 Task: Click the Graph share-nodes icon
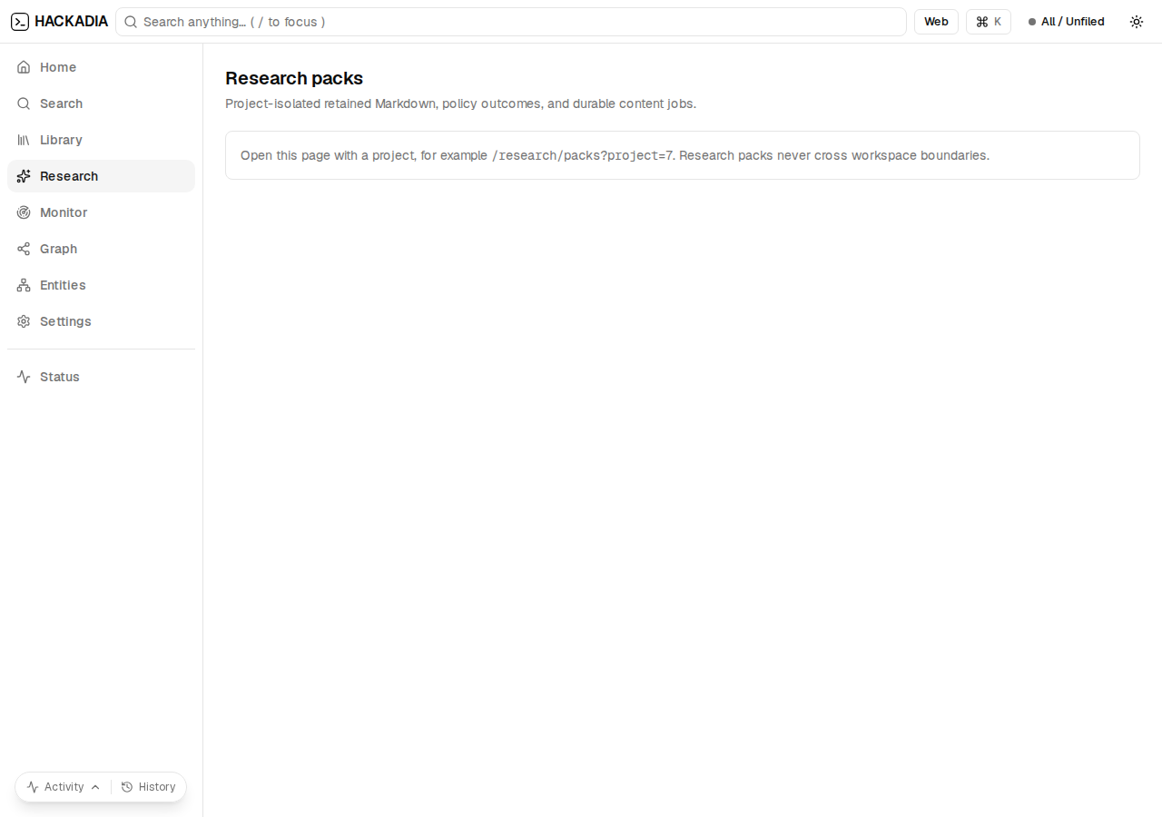24,249
